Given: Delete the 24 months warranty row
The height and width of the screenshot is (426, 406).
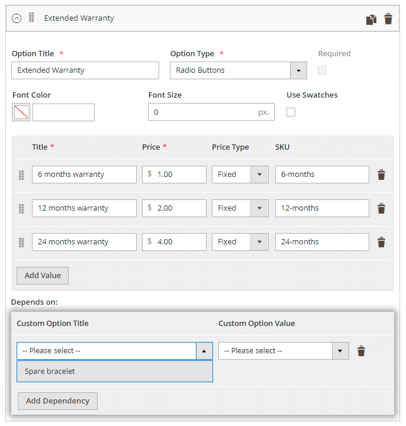Looking at the screenshot, I should [382, 242].
